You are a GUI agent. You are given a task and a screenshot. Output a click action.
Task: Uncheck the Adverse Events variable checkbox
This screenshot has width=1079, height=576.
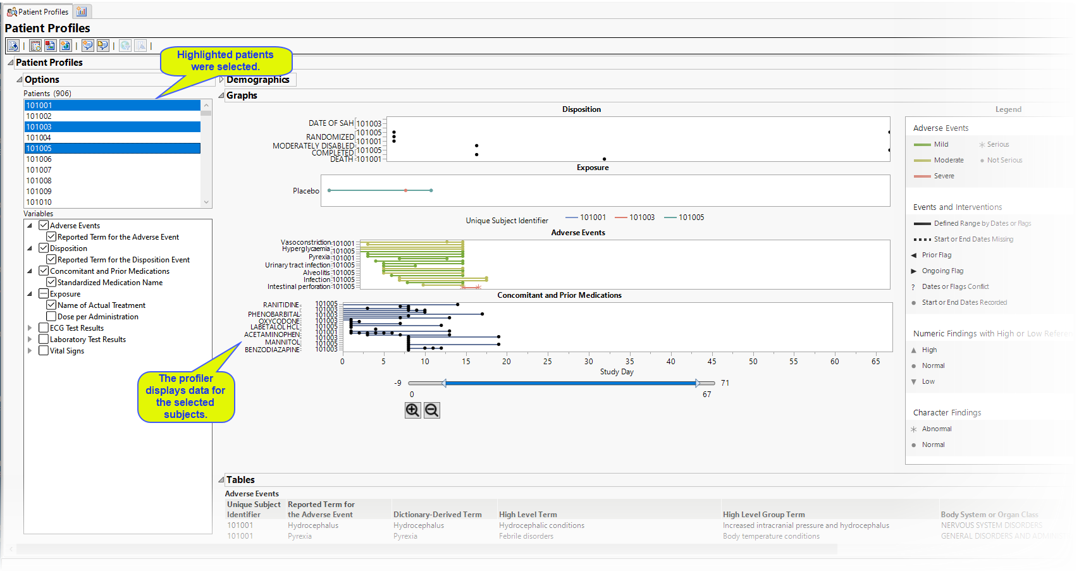[44, 225]
